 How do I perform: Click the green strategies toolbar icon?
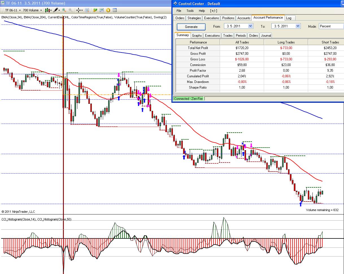click(x=95, y=10)
